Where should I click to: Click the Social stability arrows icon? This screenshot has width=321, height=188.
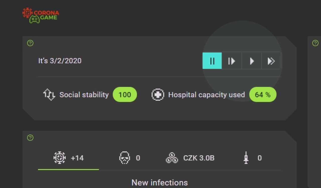coord(49,95)
